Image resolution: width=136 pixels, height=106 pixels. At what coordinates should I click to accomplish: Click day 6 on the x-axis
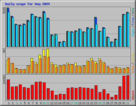tap(29, 103)
